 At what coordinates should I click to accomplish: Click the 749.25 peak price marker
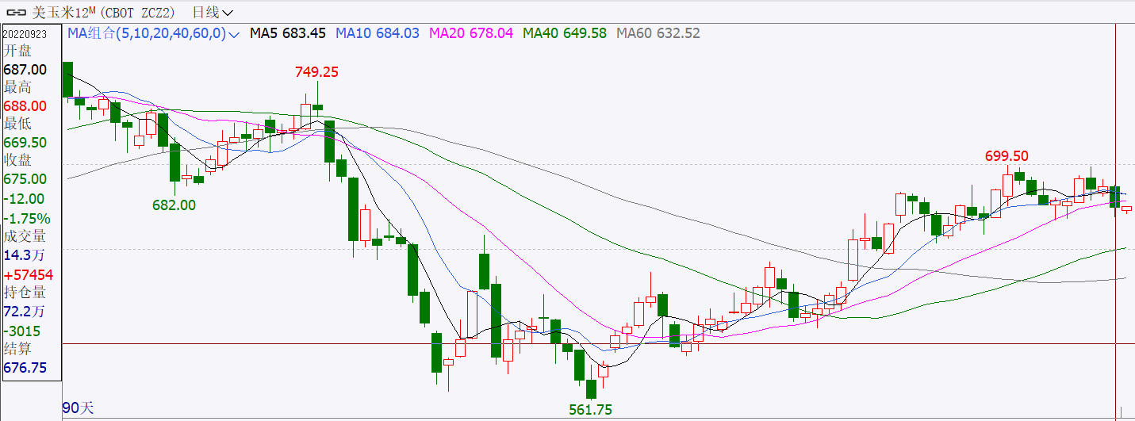(x=316, y=72)
